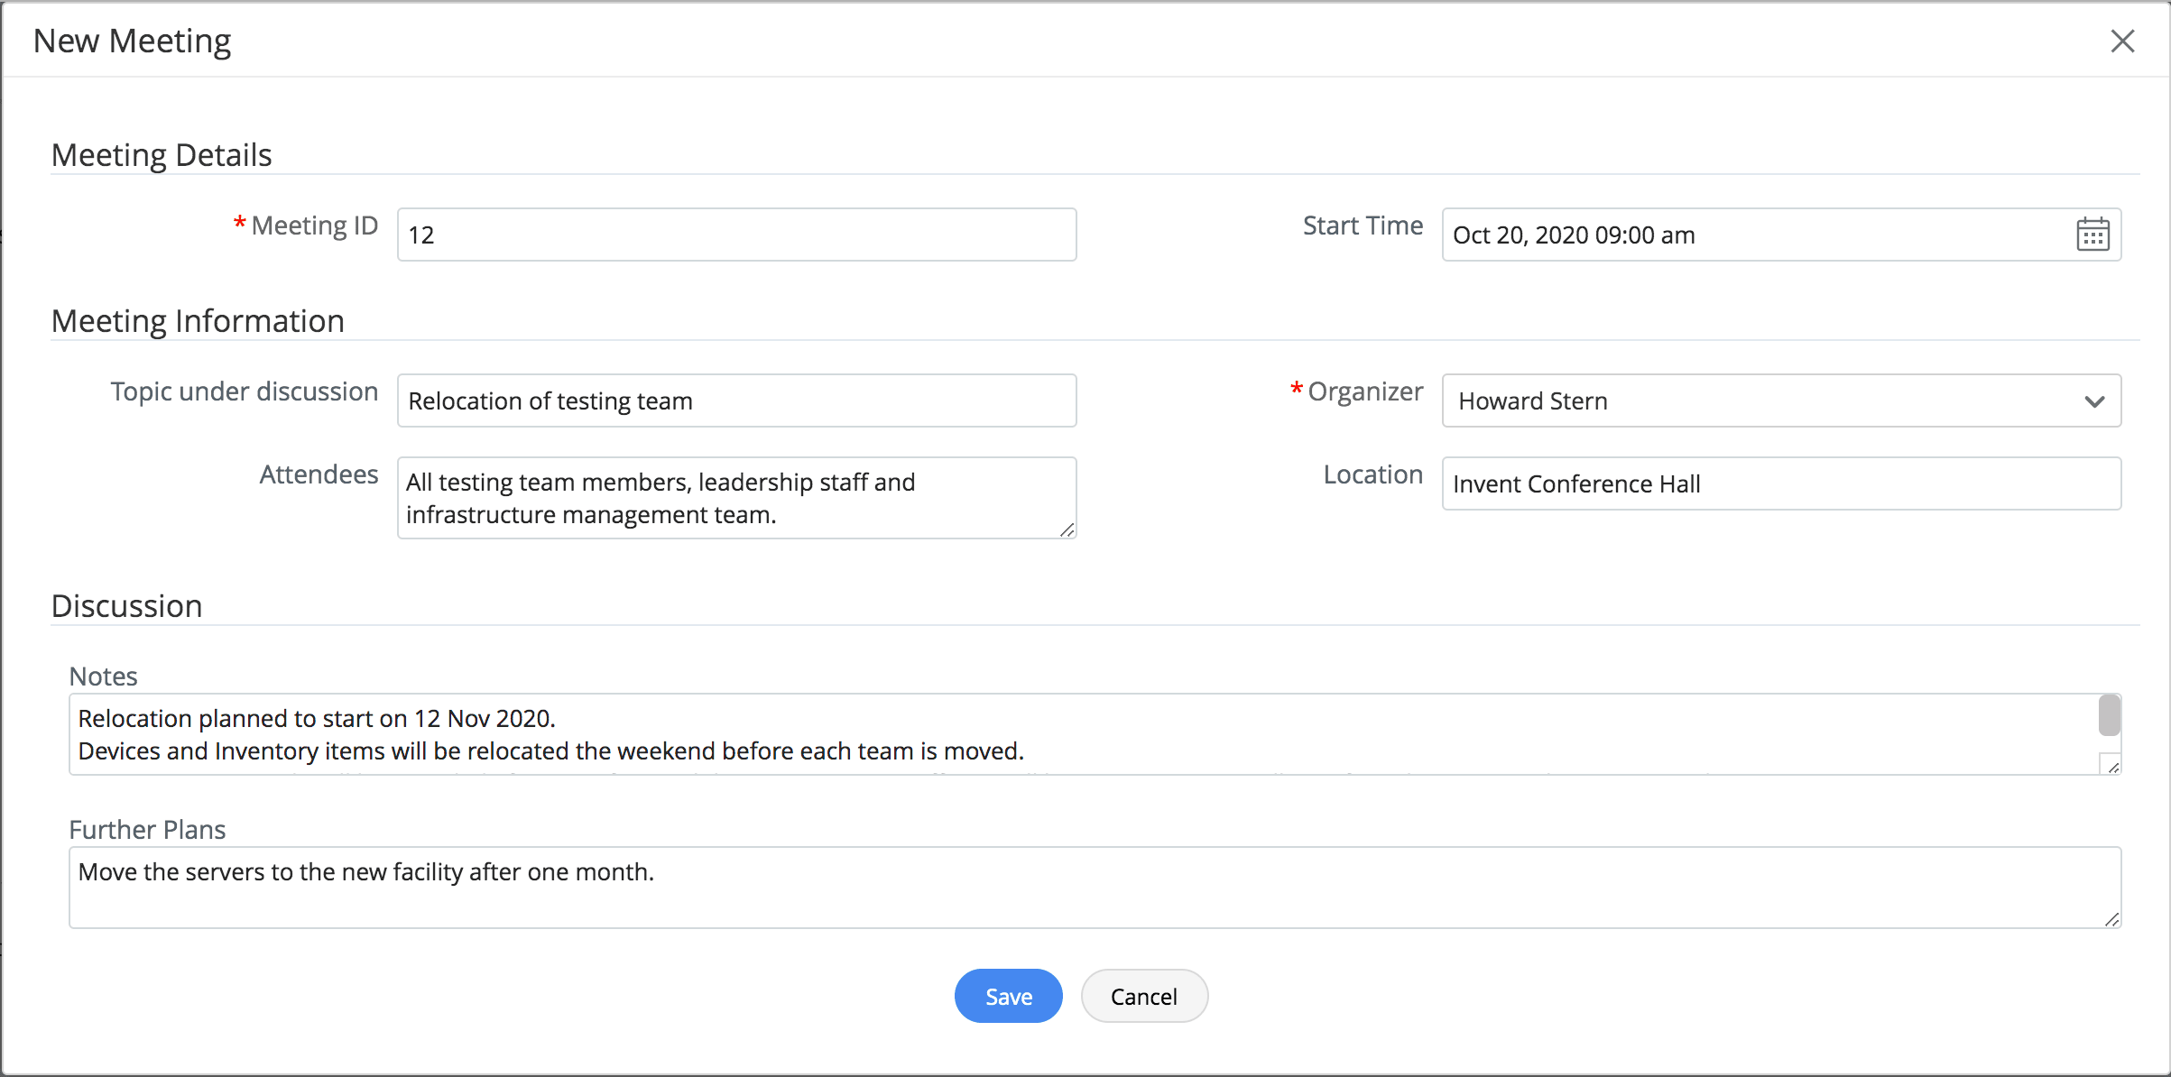Click the Further Plans text area
This screenshot has height=1077, width=2171.
1094,888
